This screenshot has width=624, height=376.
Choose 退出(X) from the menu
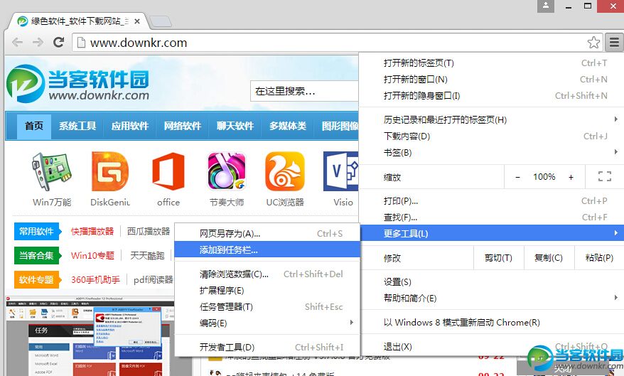tap(491, 347)
